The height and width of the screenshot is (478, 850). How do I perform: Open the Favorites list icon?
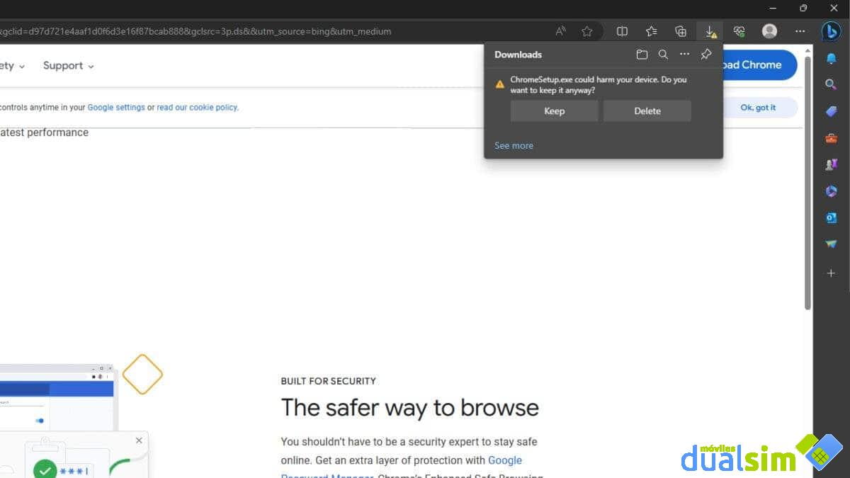pos(652,31)
